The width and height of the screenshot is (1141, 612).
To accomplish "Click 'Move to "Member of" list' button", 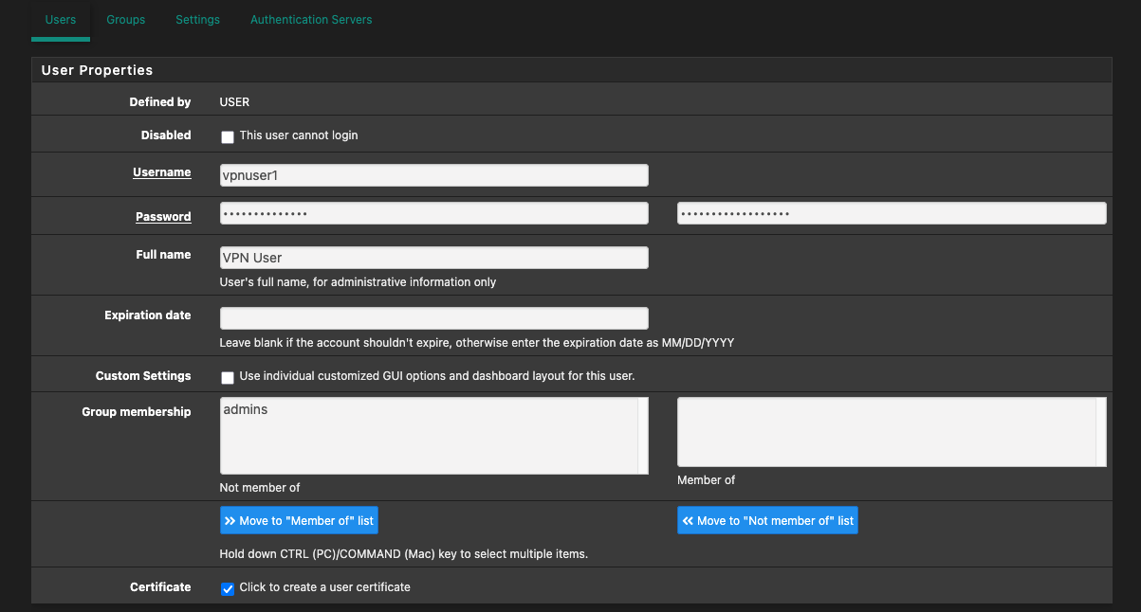I will pyautogui.click(x=300, y=521).
